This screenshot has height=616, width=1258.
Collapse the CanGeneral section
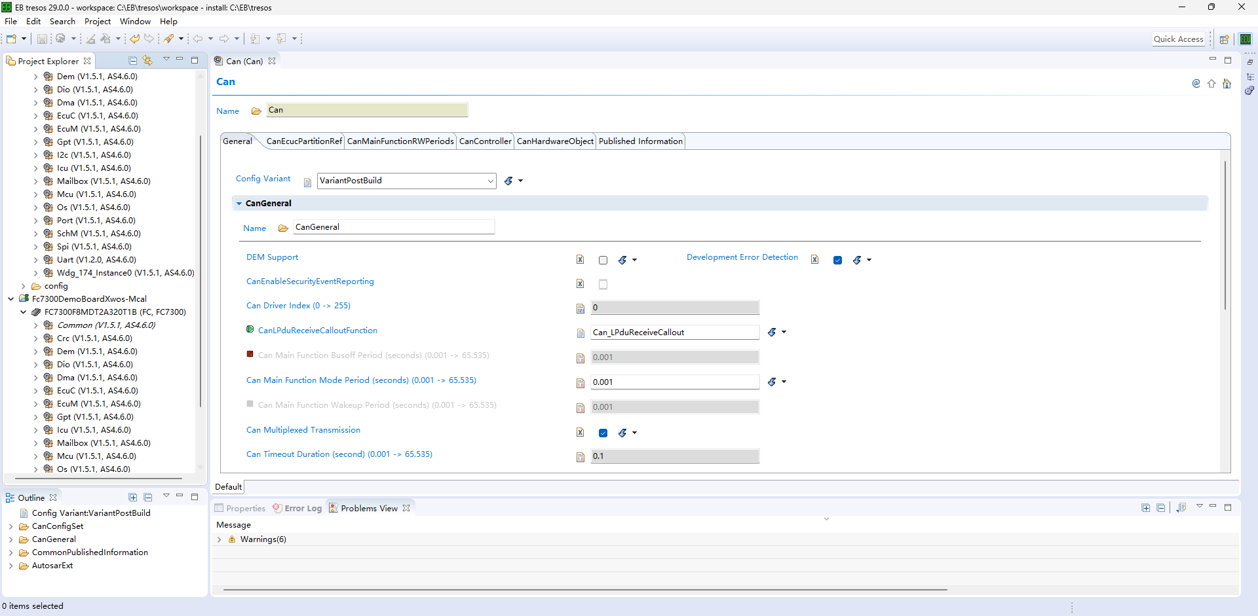pyautogui.click(x=239, y=204)
